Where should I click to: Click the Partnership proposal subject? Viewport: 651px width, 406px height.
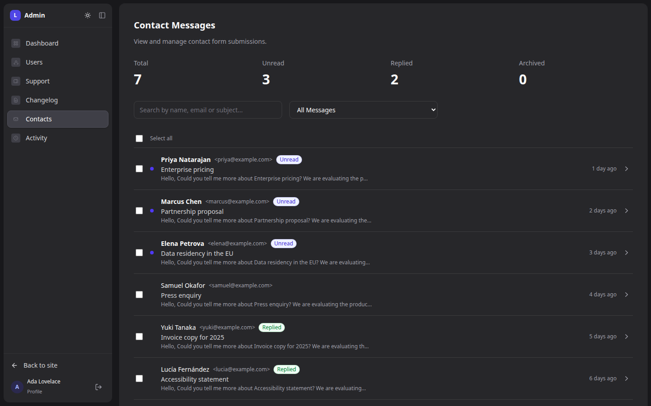192,212
